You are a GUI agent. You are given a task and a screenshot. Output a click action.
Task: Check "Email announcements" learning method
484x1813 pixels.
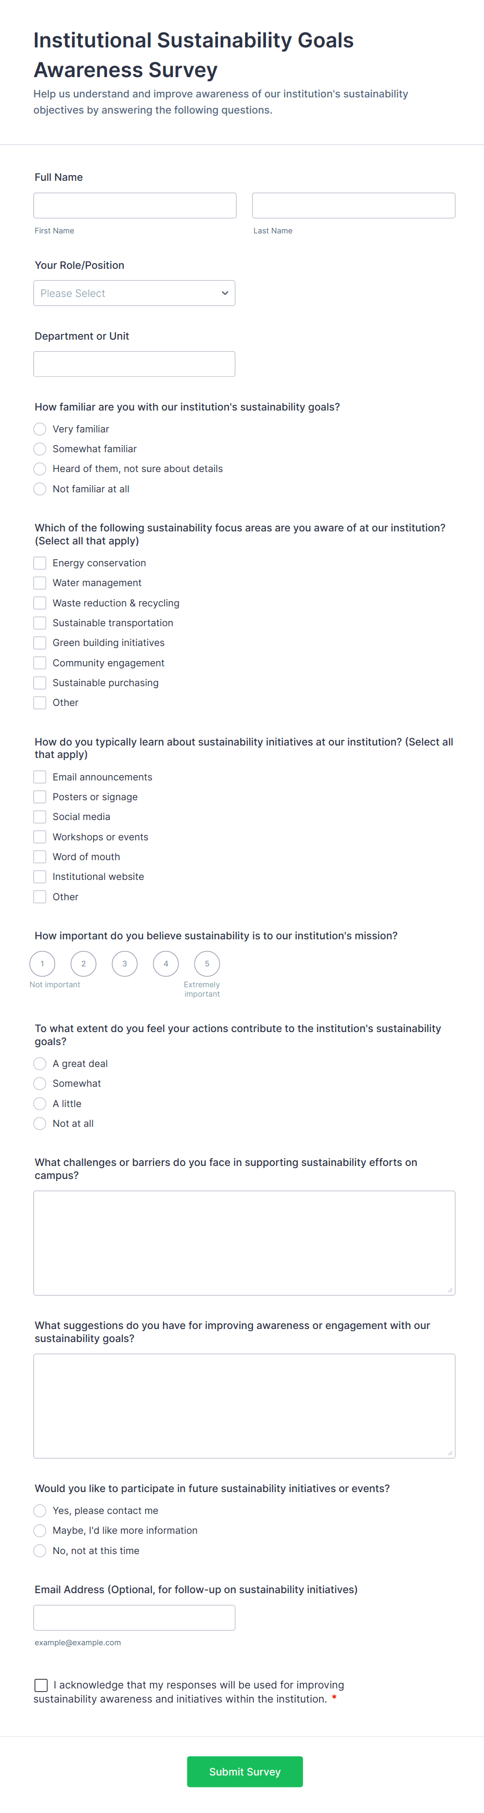[40, 776]
